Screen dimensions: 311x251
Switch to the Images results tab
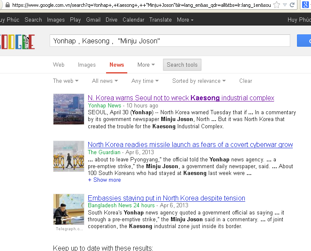tap(87, 65)
